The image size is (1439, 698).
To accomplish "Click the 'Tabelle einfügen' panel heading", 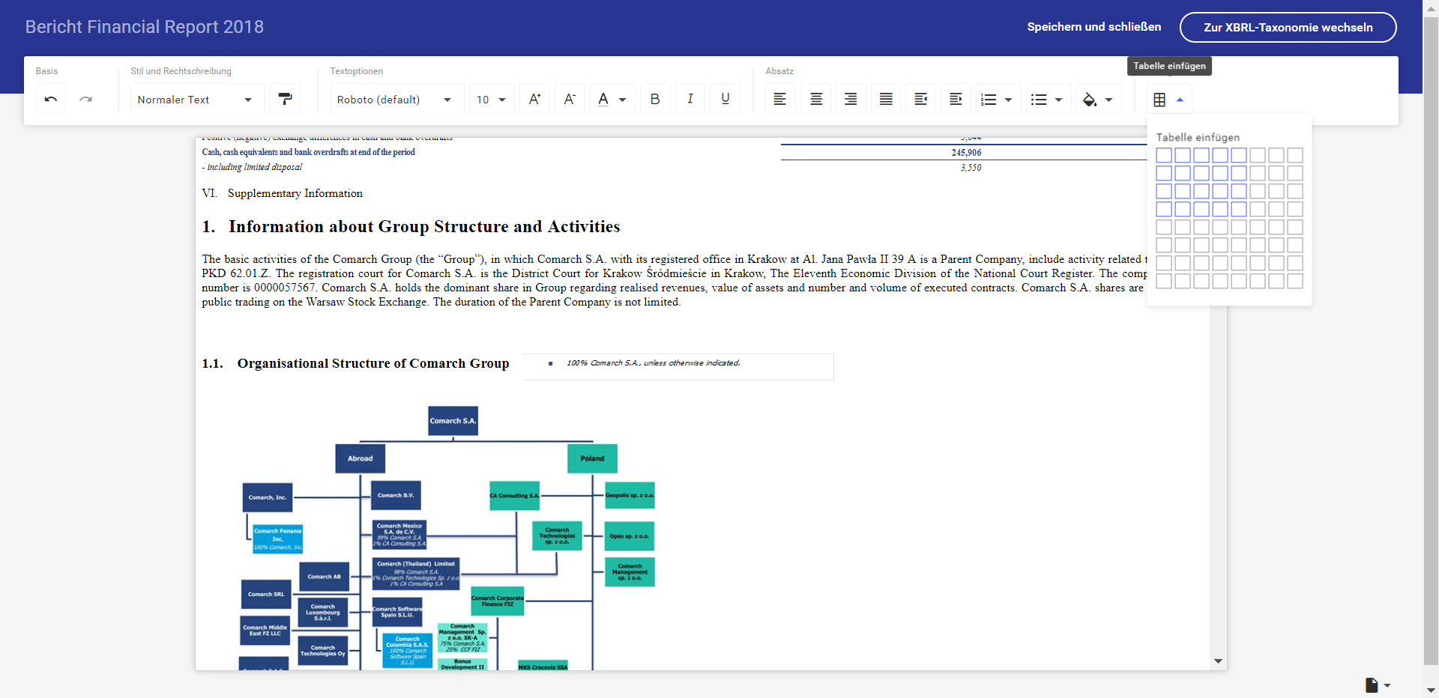I will [1198, 138].
